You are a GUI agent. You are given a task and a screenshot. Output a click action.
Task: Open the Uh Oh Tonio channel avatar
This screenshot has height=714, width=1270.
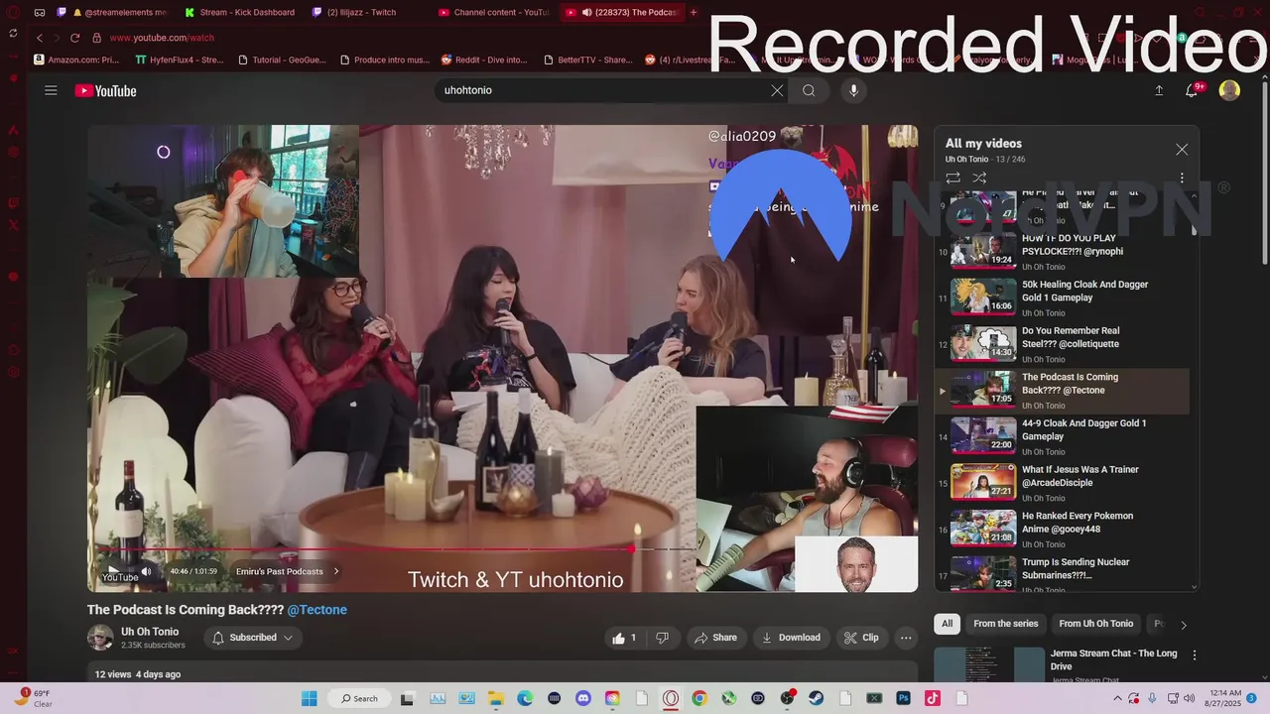pyautogui.click(x=100, y=638)
